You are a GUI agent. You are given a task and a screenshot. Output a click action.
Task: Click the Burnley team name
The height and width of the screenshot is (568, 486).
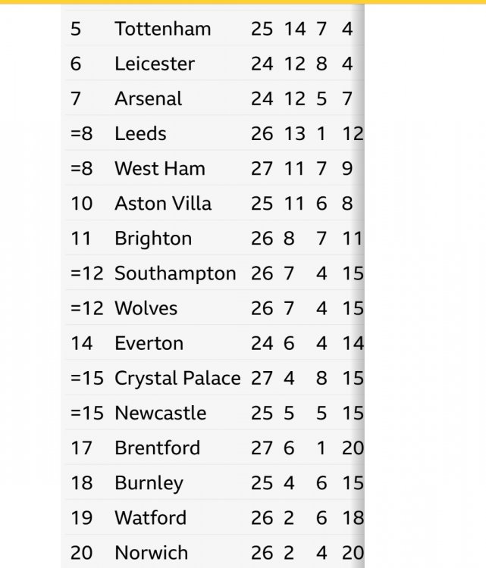[149, 482]
